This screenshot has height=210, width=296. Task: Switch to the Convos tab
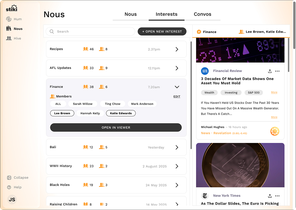(203, 14)
